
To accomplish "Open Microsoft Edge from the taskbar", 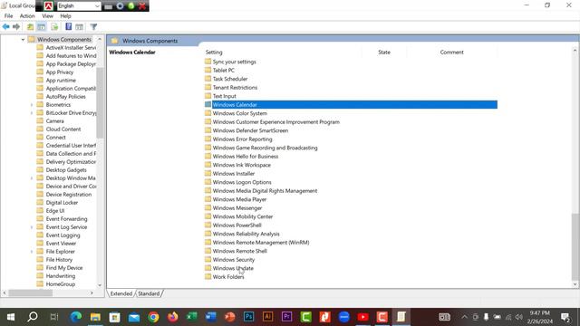I will click(76, 317).
